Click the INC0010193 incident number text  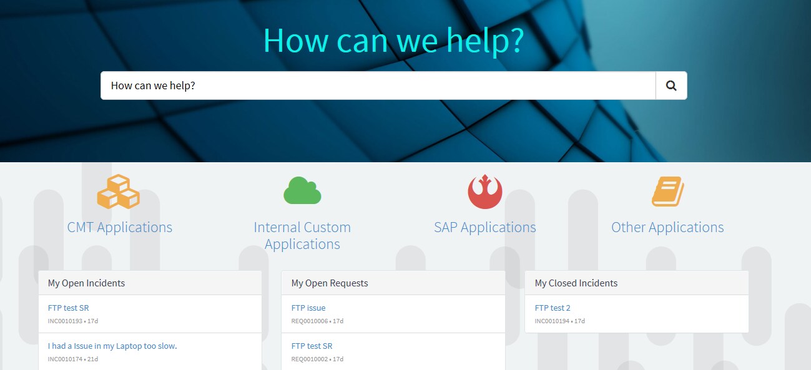(65, 321)
